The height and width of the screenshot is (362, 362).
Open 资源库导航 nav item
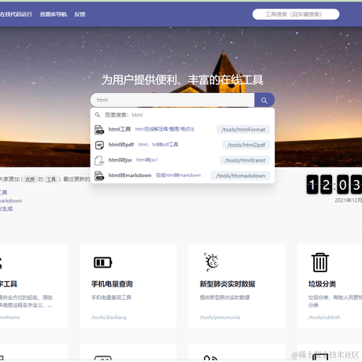(x=54, y=14)
